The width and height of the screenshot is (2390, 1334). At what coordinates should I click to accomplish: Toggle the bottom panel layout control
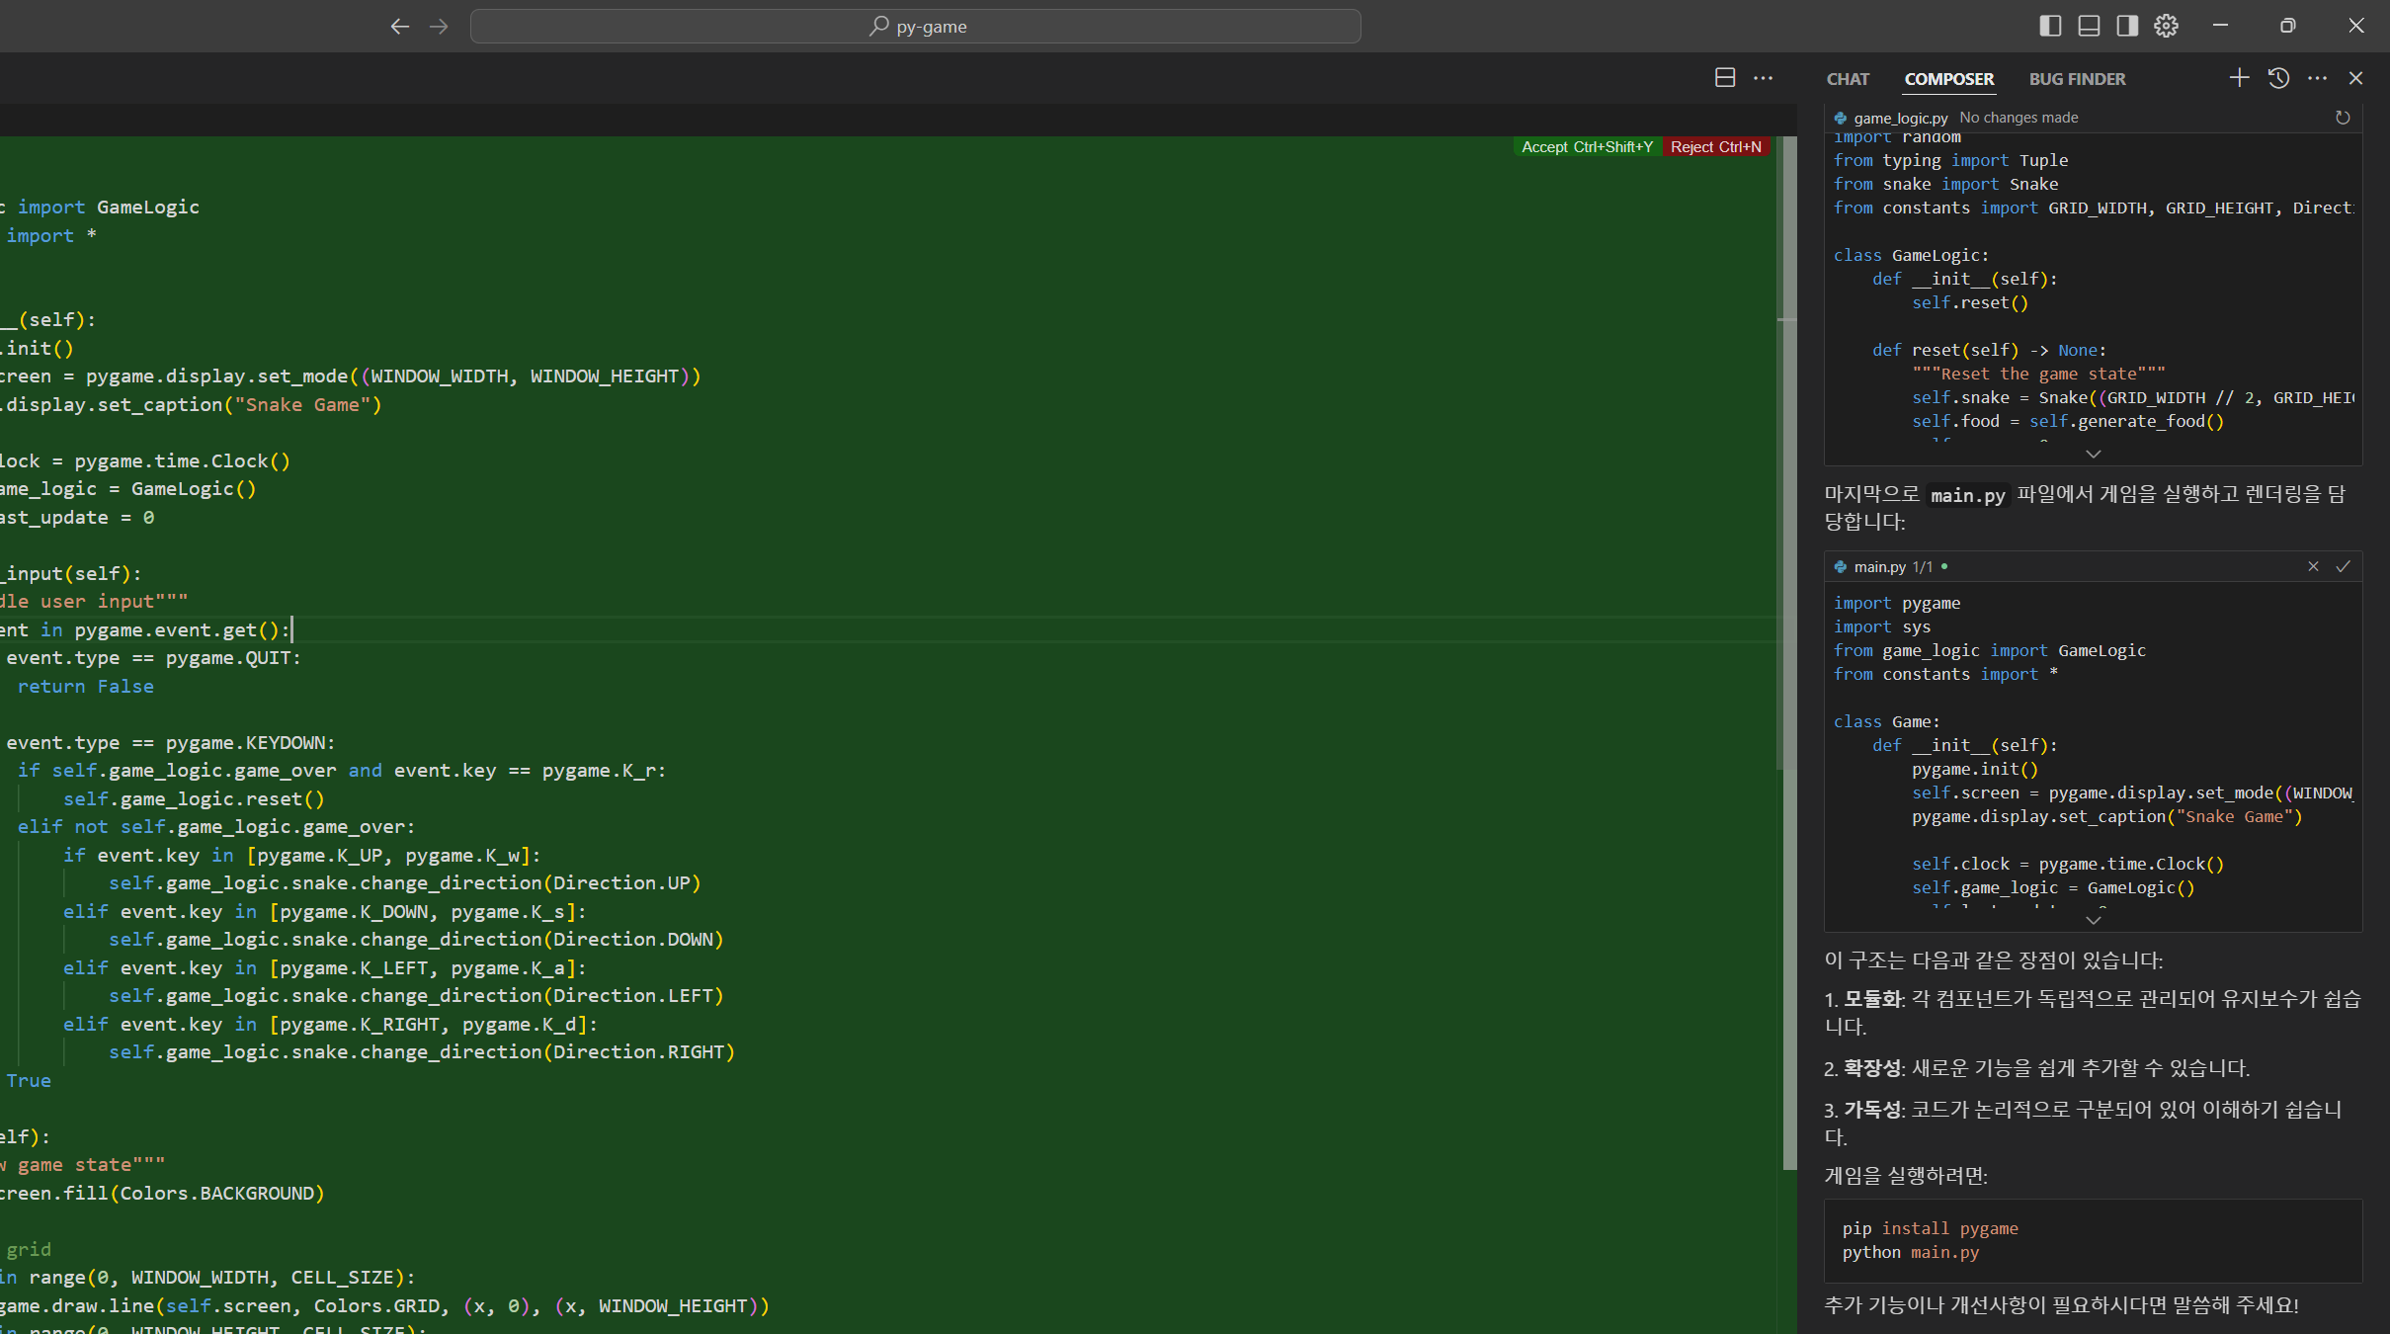pyautogui.click(x=2088, y=26)
